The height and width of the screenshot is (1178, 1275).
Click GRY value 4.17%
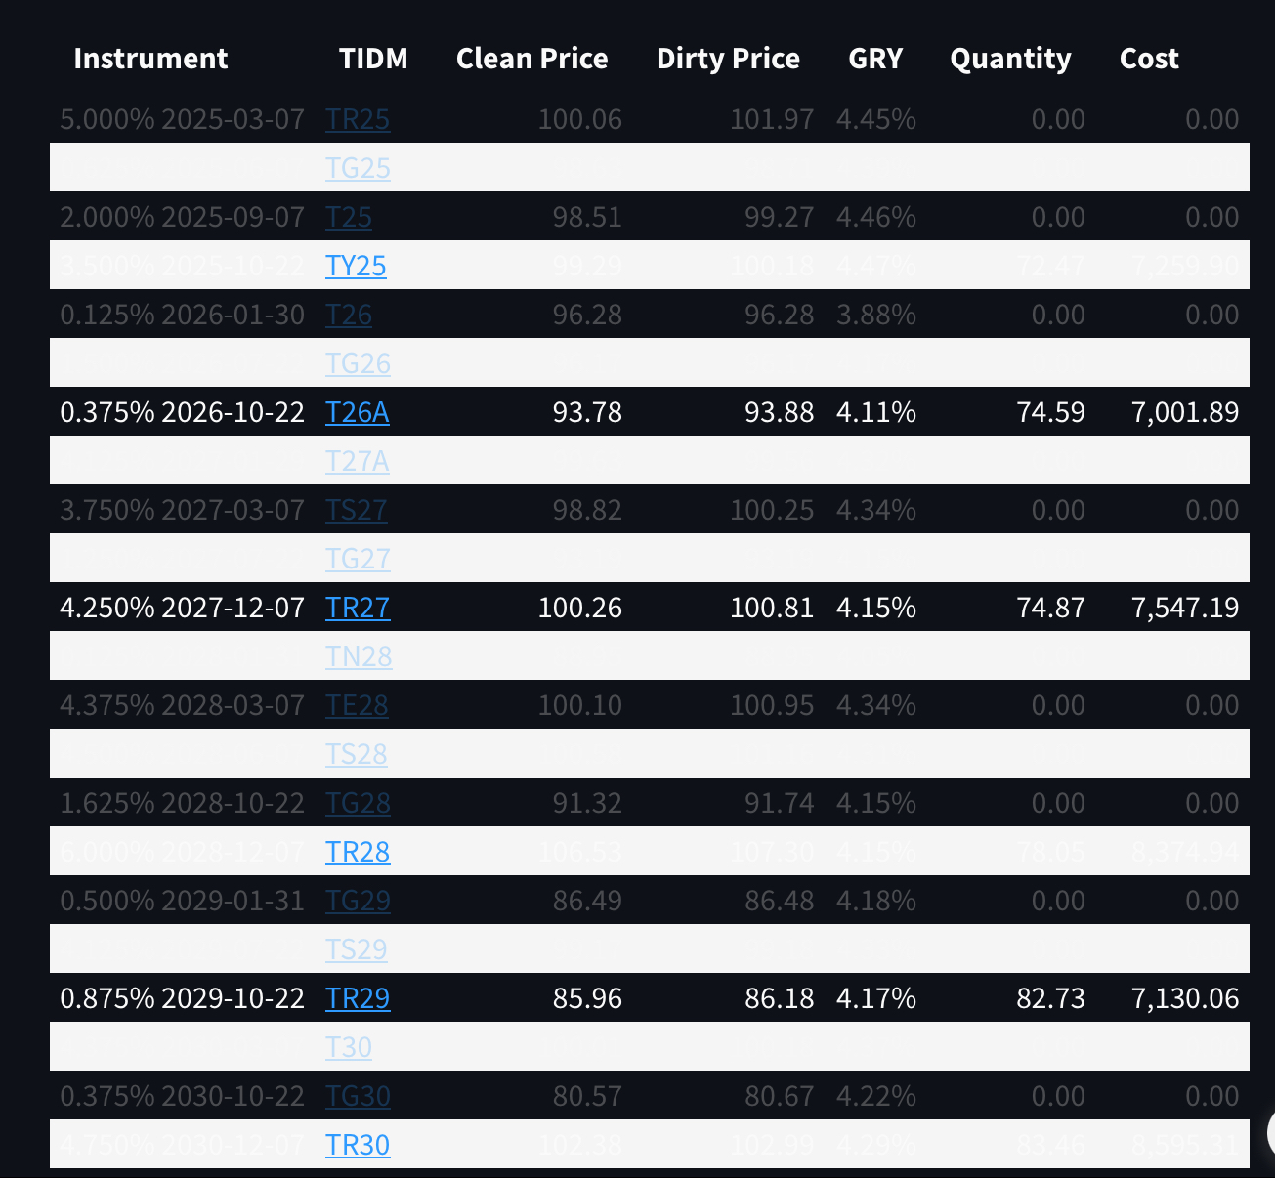[876, 998]
